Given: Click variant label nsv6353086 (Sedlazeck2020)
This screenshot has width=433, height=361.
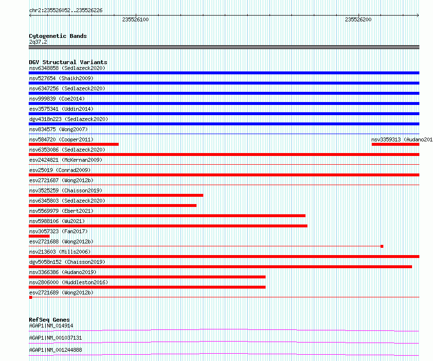Looking at the screenshot, I should tap(67, 150).
